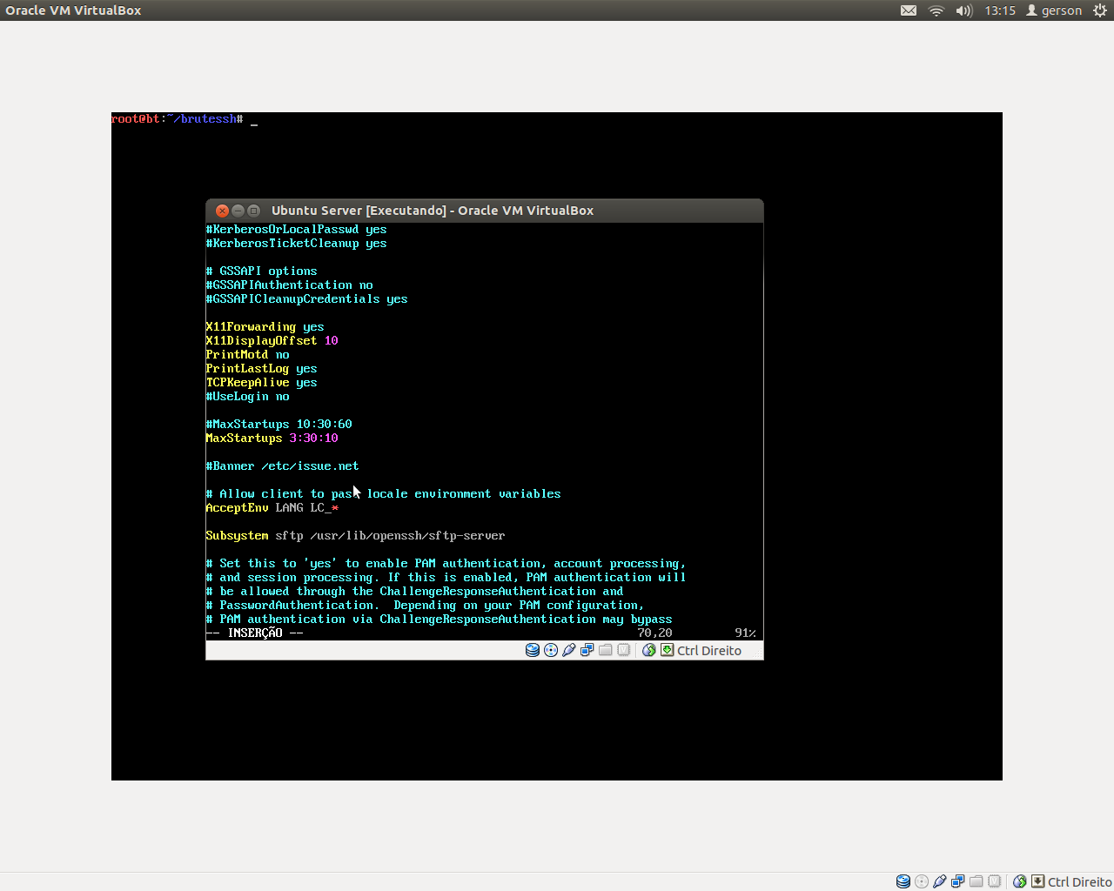This screenshot has height=891, width=1114.
Task: Open the Wi-Fi network indicator
Action: 936,10
